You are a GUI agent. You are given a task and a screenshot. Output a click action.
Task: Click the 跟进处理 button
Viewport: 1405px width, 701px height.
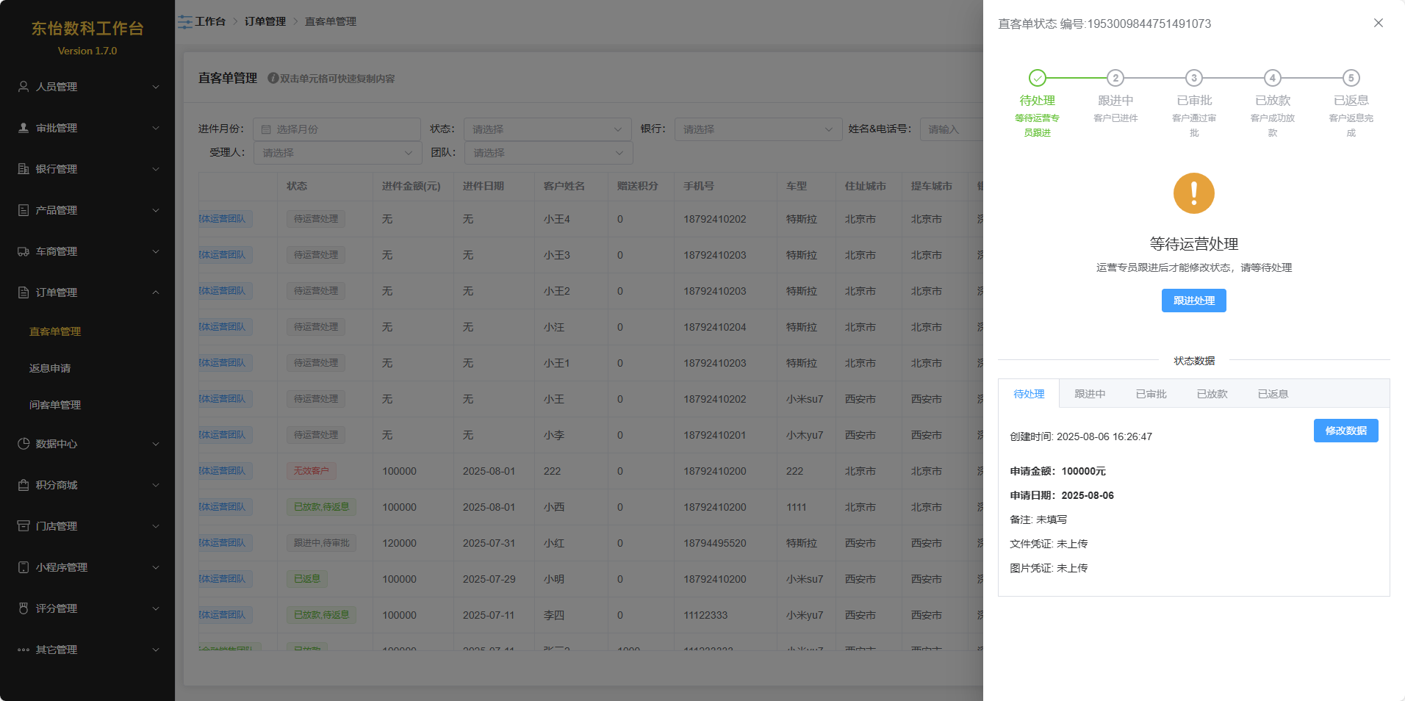(1193, 301)
